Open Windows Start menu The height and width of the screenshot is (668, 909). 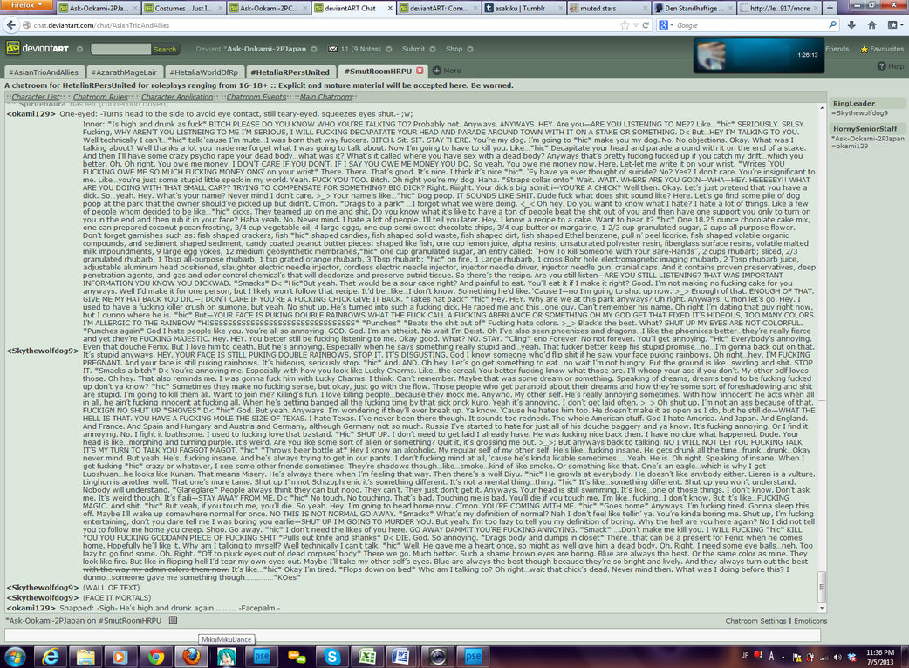click(x=15, y=657)
